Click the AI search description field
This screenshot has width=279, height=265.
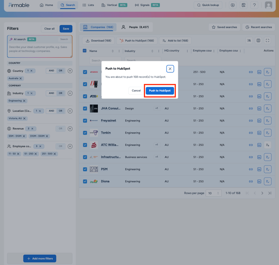point(40,49)
